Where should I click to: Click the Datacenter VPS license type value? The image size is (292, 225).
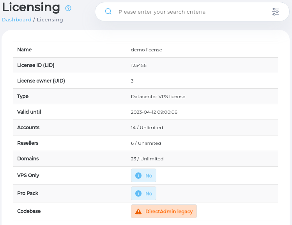(158, 97)
